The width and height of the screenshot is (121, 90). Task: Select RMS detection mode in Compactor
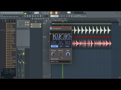tap(67, 46)
